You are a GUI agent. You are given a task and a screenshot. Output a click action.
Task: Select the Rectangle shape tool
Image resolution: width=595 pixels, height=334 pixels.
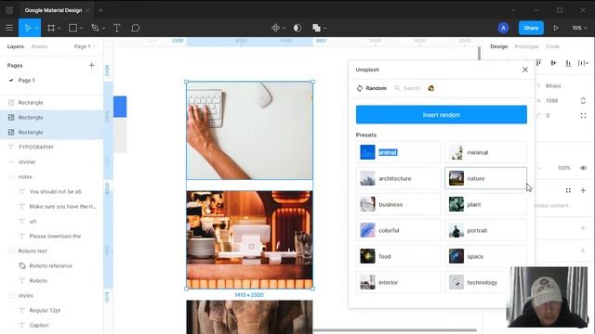click(73, 28)
